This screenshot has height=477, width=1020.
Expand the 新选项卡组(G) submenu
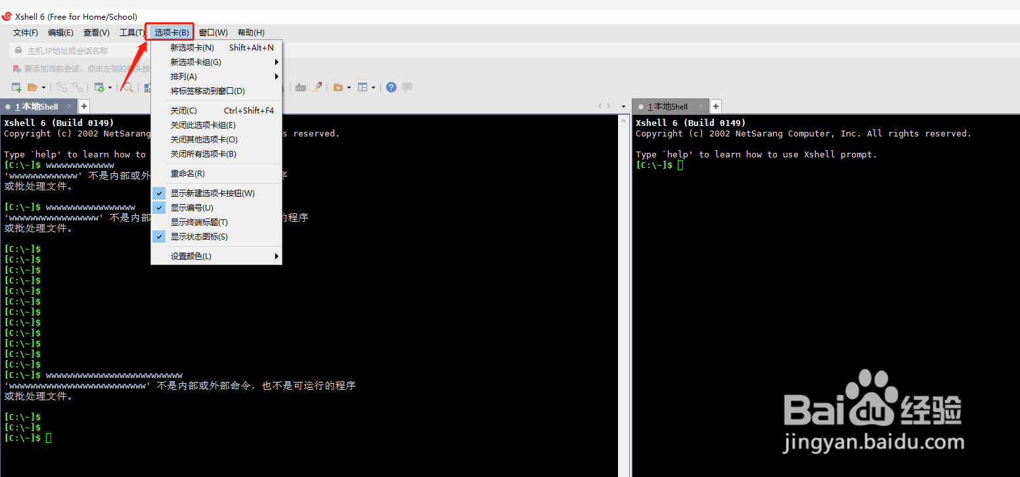(216, 62)
